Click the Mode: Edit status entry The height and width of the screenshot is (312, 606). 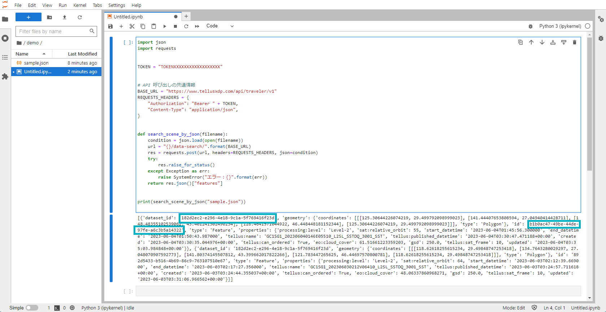[x=514, y=308]
